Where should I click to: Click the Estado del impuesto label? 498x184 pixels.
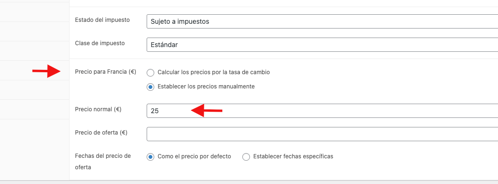[102, 19]
